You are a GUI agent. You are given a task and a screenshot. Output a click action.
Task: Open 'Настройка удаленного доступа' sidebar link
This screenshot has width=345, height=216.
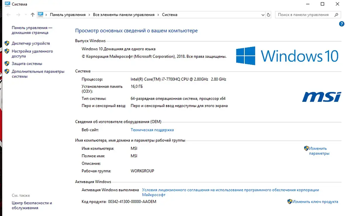coord(32,54)
